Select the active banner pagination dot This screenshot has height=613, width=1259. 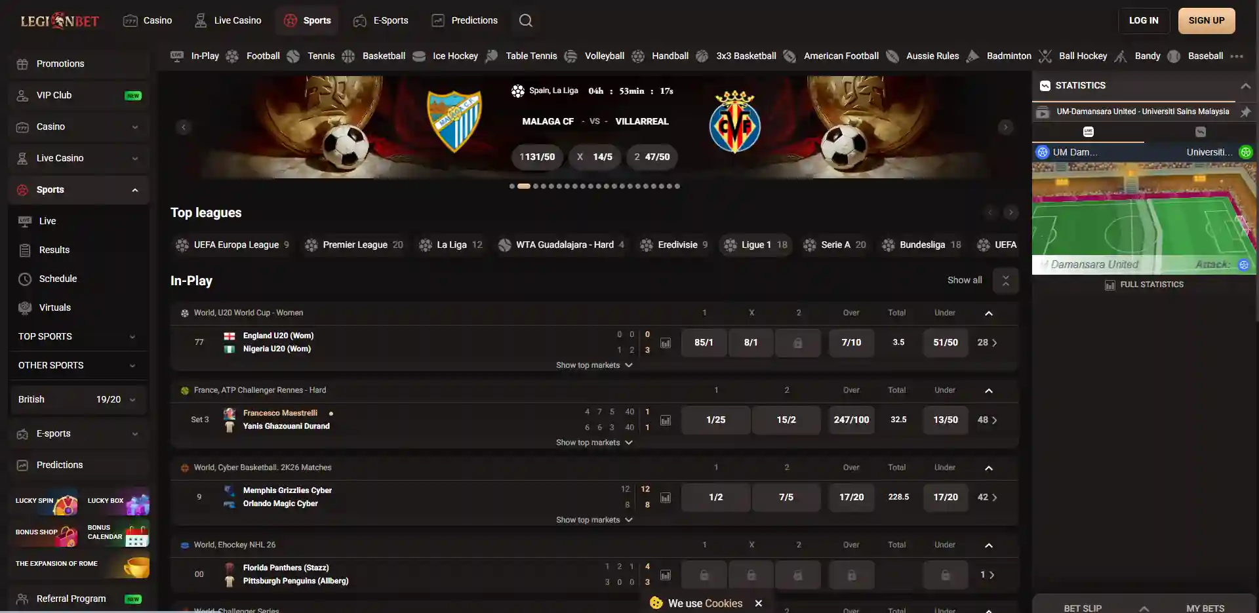(x=523, y=186)
